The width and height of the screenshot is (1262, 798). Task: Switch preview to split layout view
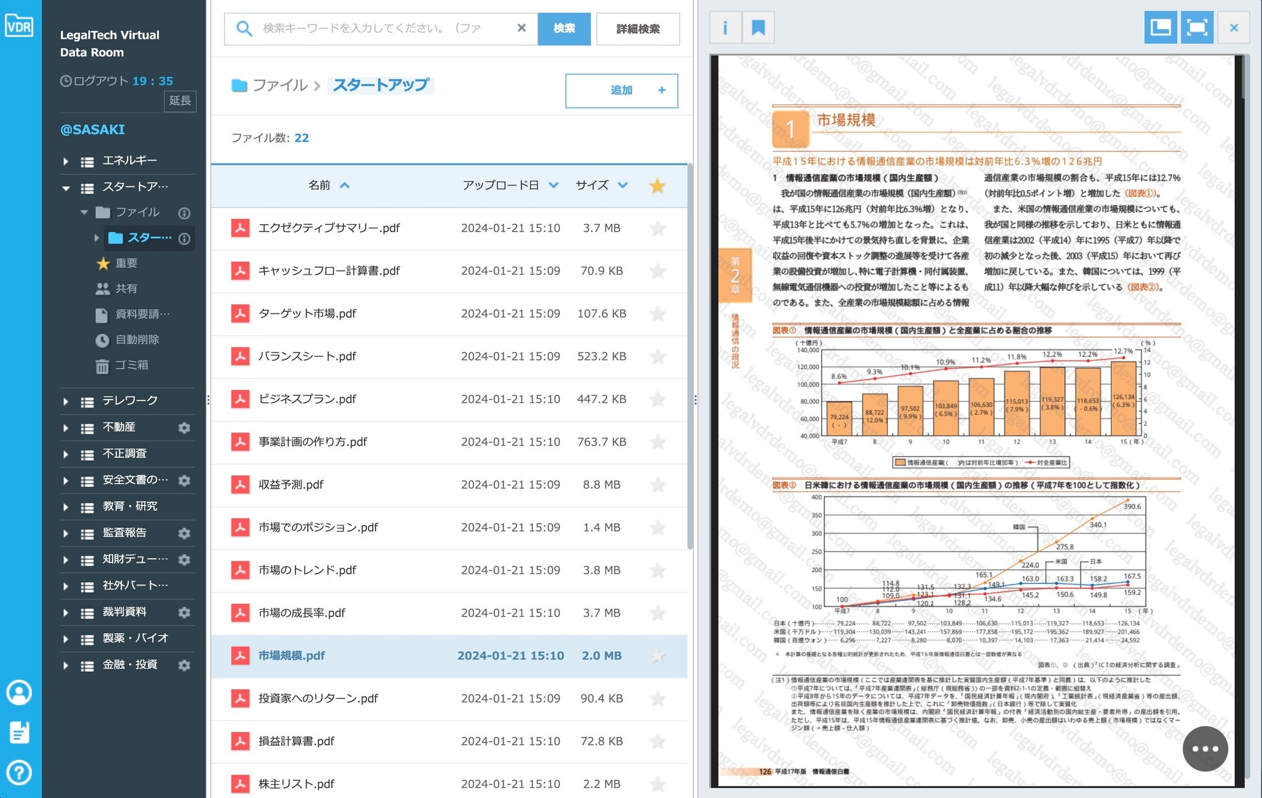tap(1160, 28)
